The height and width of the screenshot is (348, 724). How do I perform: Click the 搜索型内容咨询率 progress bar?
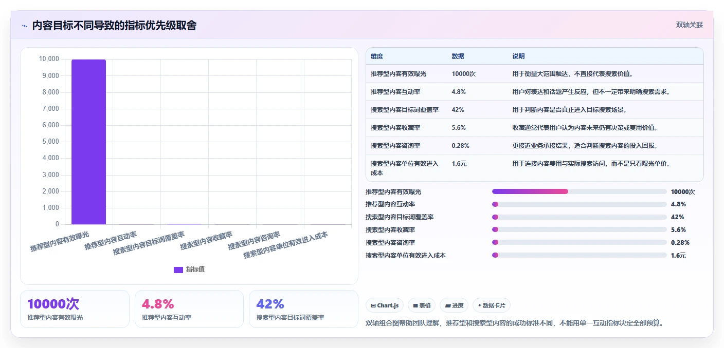579,242
